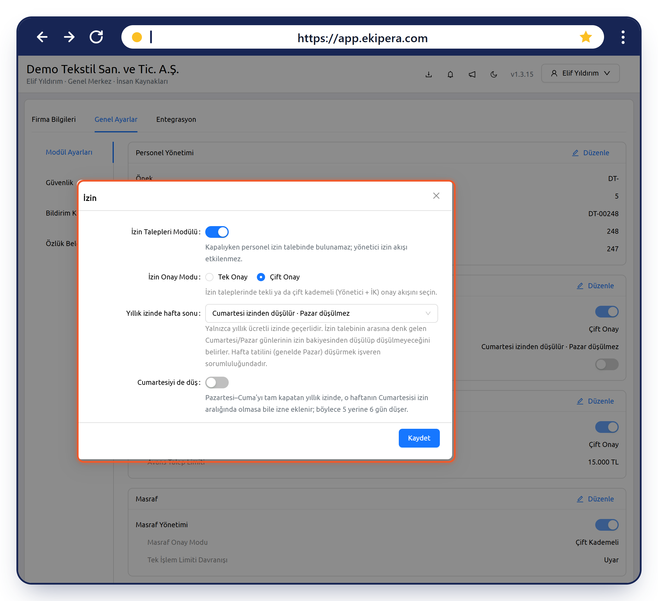Click the yellow site indicator dot
Viewport: 658px width, 601px height.
click(x=137, y=37)
